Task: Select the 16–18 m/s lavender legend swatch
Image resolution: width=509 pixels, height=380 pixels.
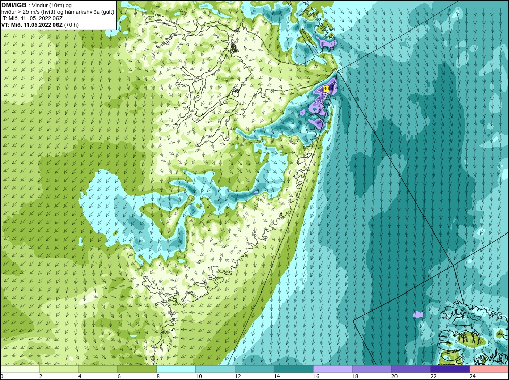Action: tap(332, 369)
